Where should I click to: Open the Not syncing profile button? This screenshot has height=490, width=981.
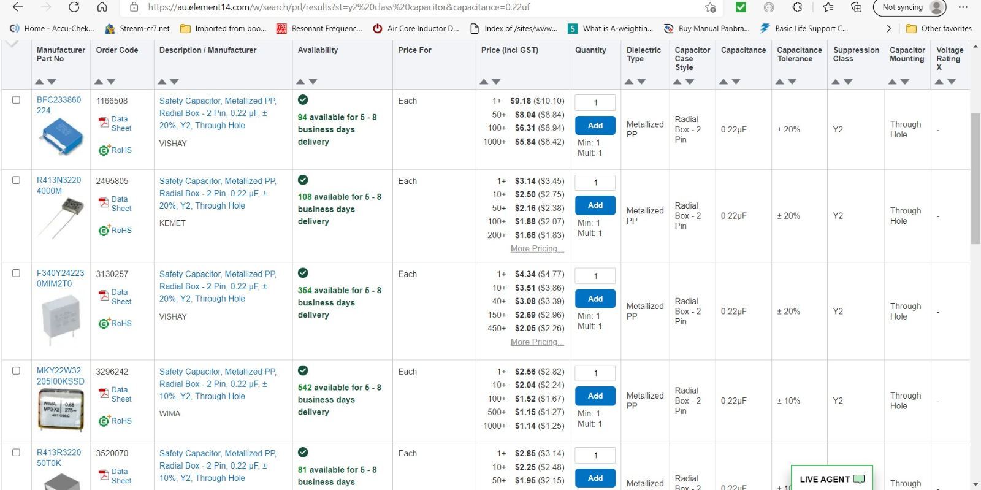click(x=910, y=7)
